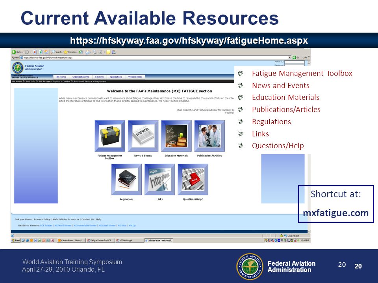Open the Back history dropdown arrow
Viewport: 378px width, 283px height.
pos(23,52)
